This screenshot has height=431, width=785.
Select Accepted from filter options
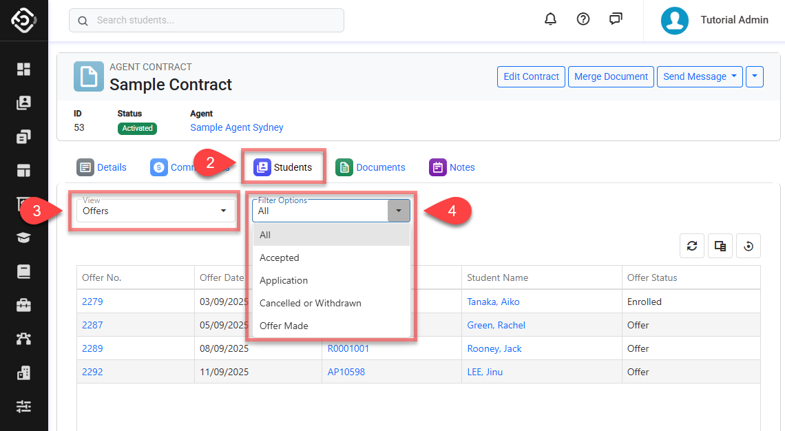tap(280, 257)
